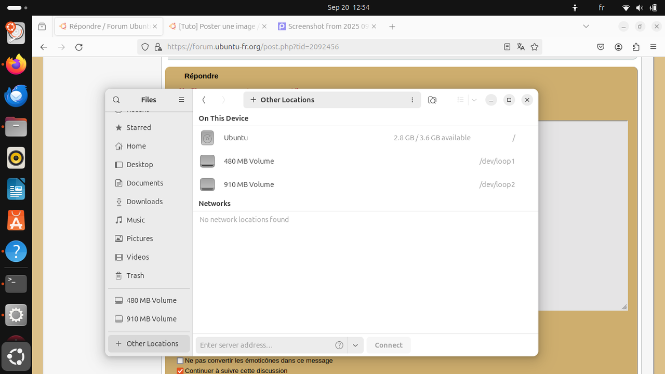Toggle the list view icon in Files
Image resolution: width=665 pixels, height=374 pixels.
[460, 100]
